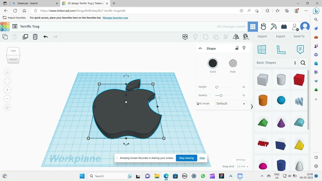Open the designs list icon beside title
Image resolution: width=322 pixels, height=181 pixels.
pyautogui.click(x=15, y=26)
